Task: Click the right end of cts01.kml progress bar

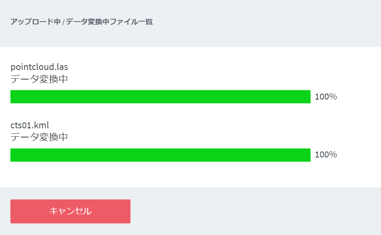Action: pyautogui.click(x=308, y=155)
